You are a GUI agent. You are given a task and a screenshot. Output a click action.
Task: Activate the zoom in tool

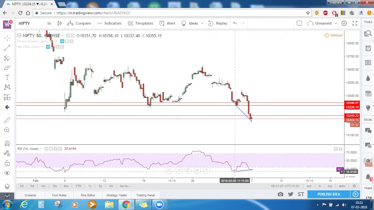7,130
